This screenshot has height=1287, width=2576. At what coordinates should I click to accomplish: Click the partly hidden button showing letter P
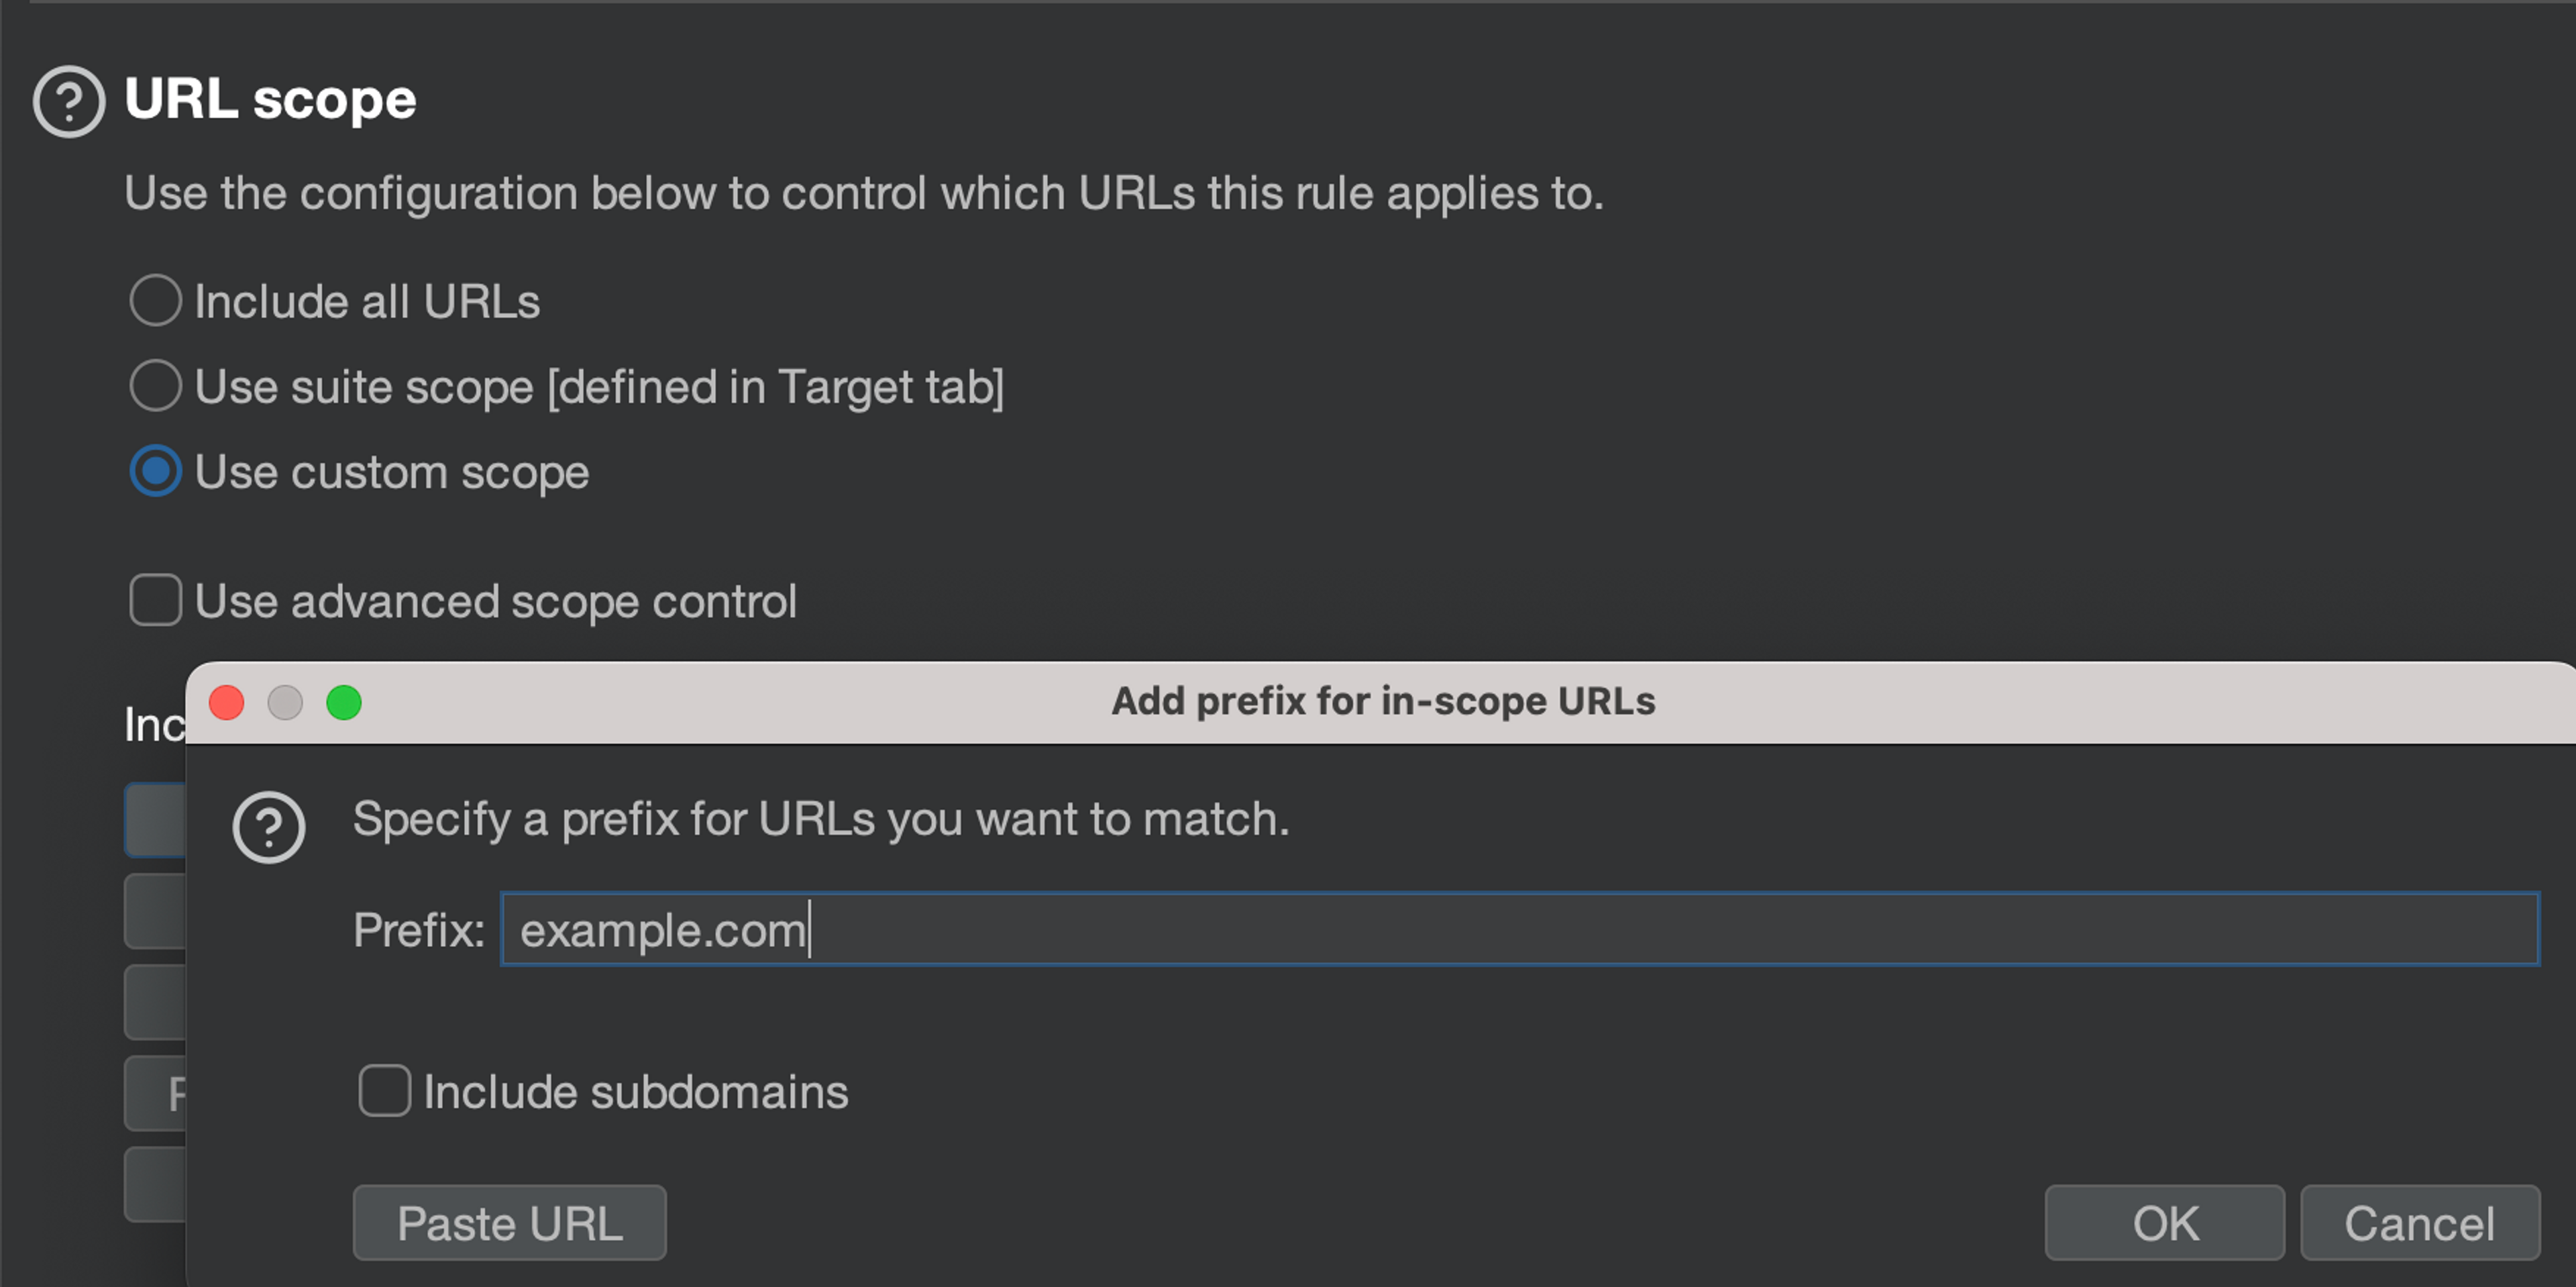click(156, 1093)
